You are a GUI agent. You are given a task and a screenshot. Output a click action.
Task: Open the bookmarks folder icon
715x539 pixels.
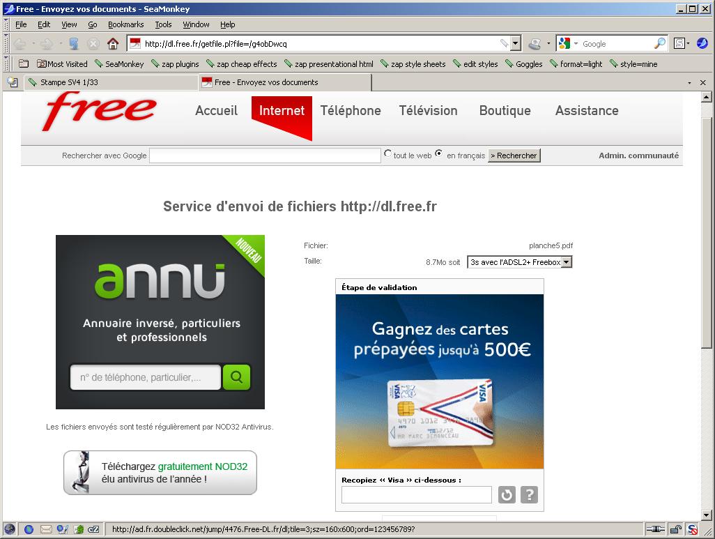(x=24, y=64)
